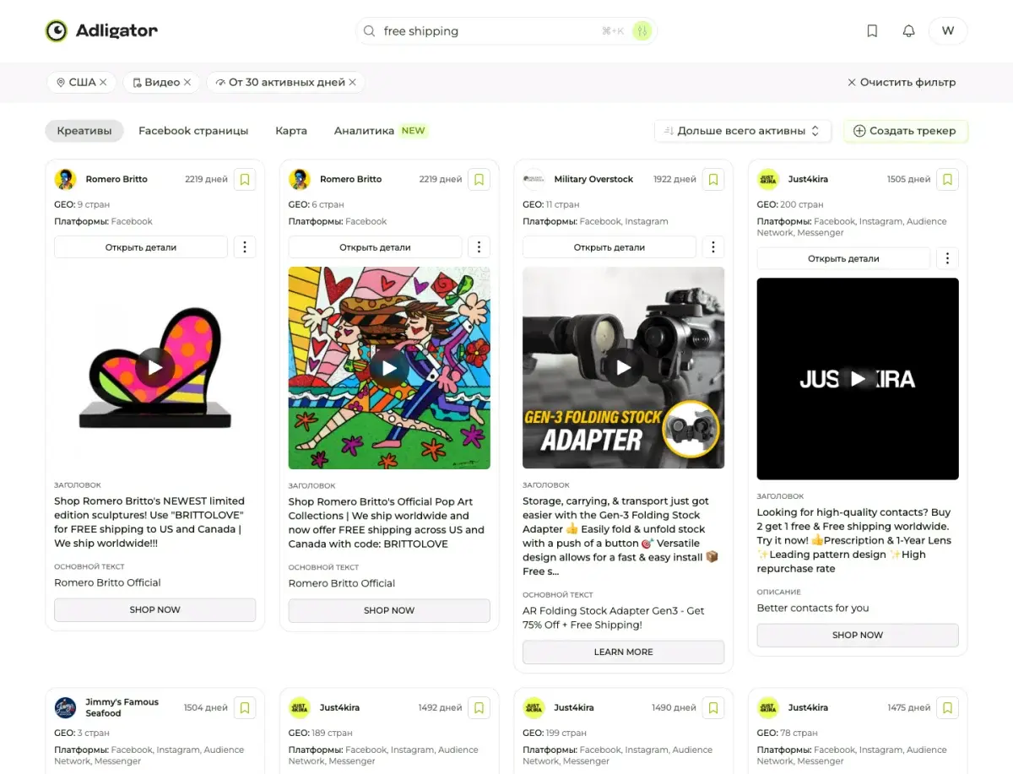
Task: Open details of Romero Britto 6 стран ad
Action: [375, 247]
